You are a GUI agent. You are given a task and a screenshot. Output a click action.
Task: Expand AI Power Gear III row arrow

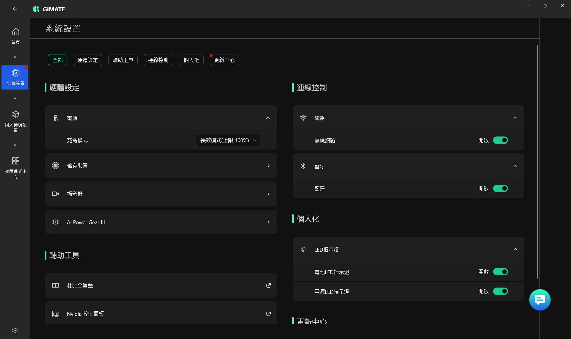point(269,222)
